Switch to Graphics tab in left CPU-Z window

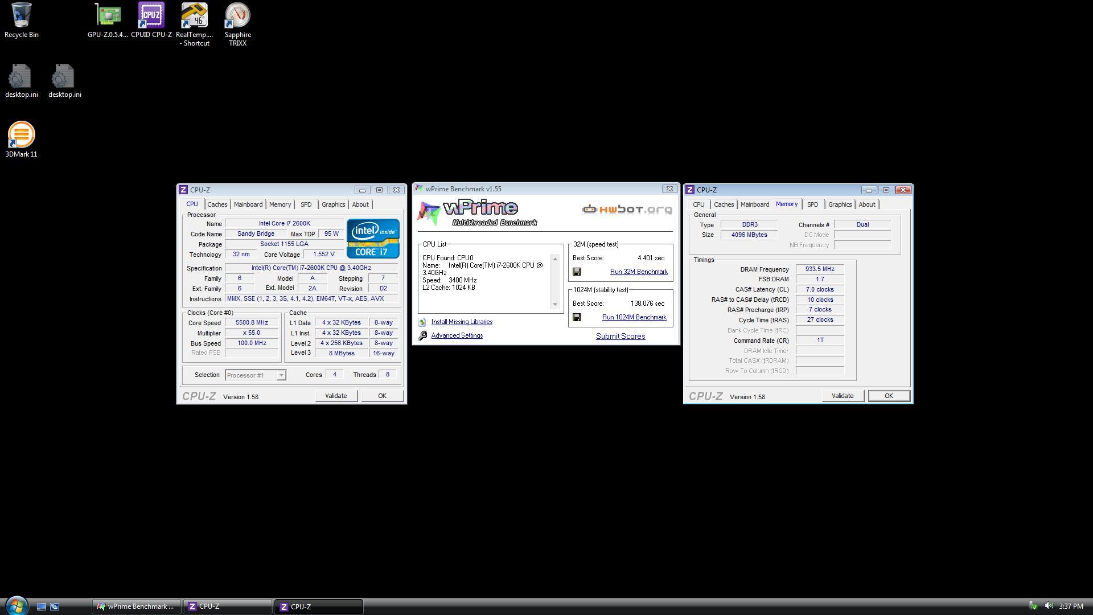tap(333, 204)
